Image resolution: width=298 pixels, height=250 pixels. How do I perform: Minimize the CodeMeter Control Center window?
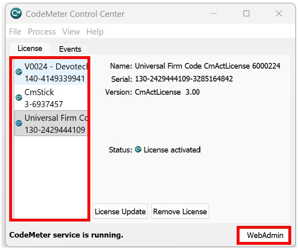[x=214, y=14]
